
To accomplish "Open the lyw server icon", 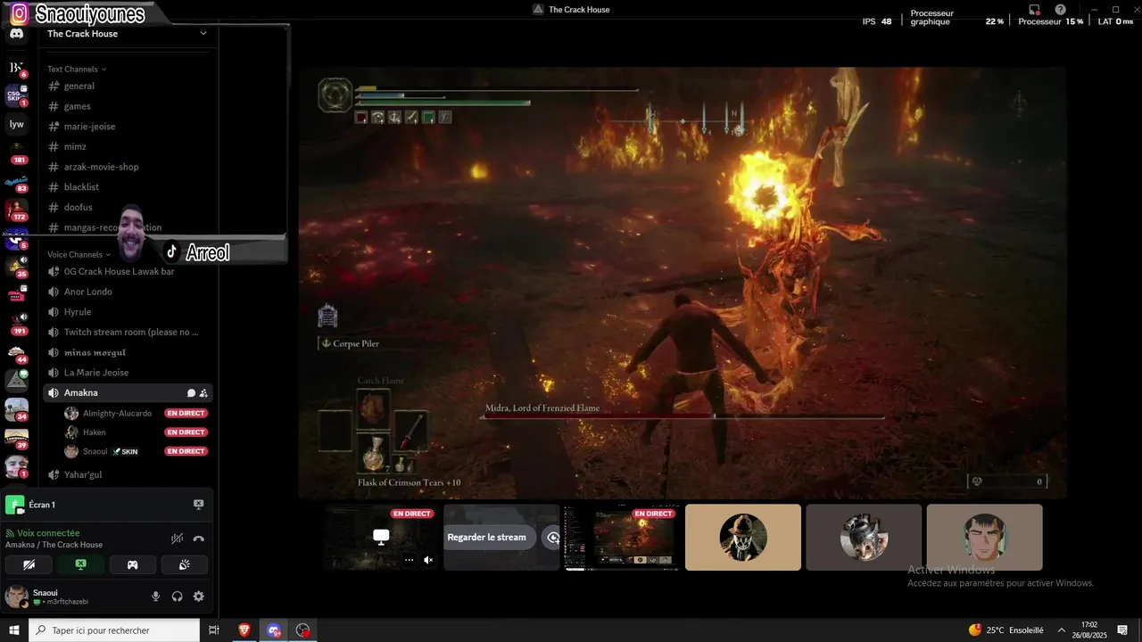I will (x=16, y=124).
